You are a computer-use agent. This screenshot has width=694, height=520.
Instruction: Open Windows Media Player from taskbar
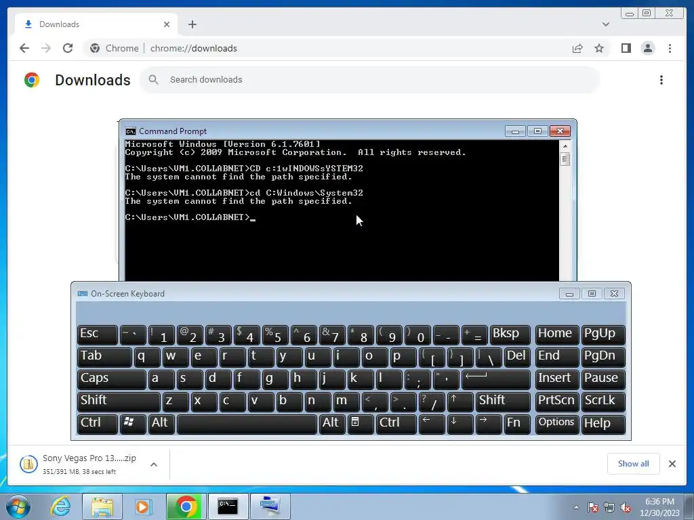[143, 506]
